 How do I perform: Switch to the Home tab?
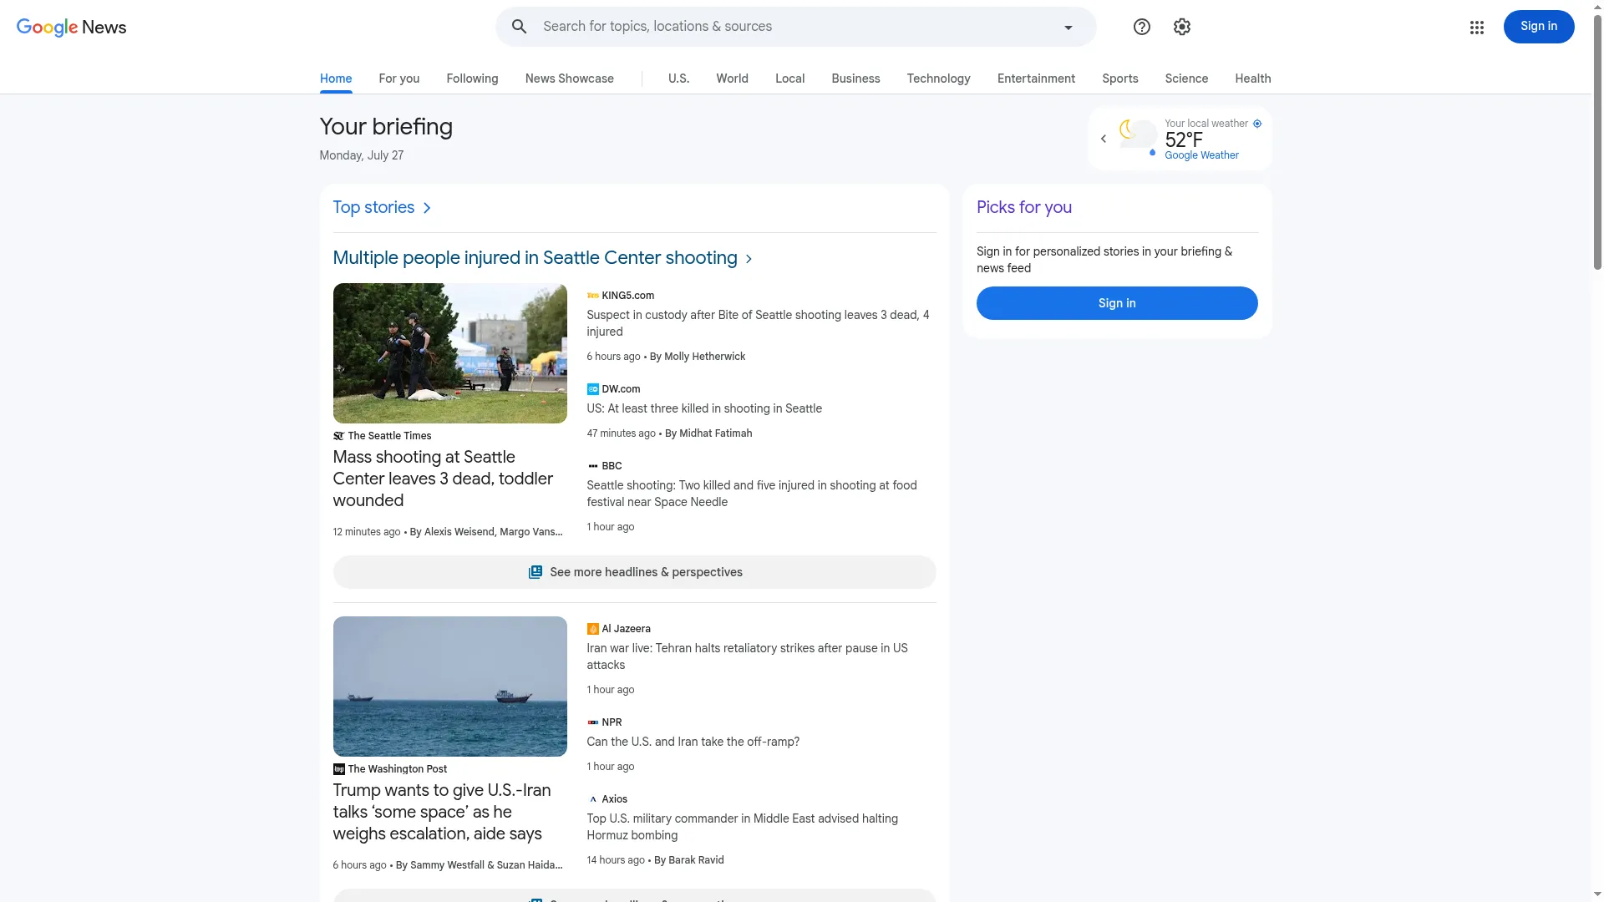pos(336,79)
